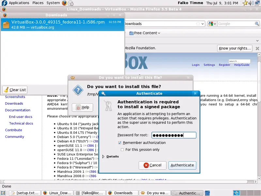The height and width of the screenshot is (196, 261).
Task: Click the magnifier to run the Google search
Action: tap(257, 24)
